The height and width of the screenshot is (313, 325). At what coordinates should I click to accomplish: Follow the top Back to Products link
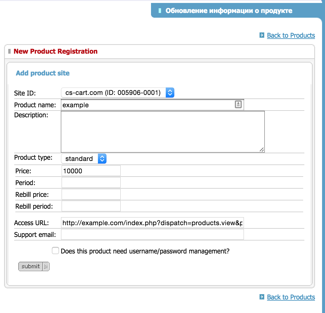tap(291, 35)
